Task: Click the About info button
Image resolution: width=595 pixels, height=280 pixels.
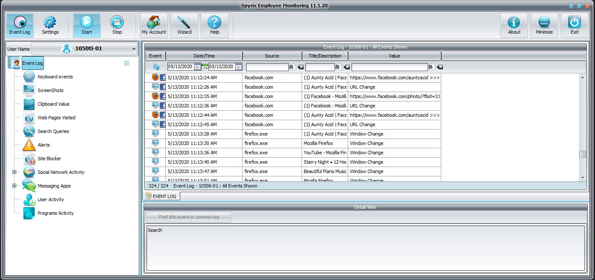Action: point(514,26)
